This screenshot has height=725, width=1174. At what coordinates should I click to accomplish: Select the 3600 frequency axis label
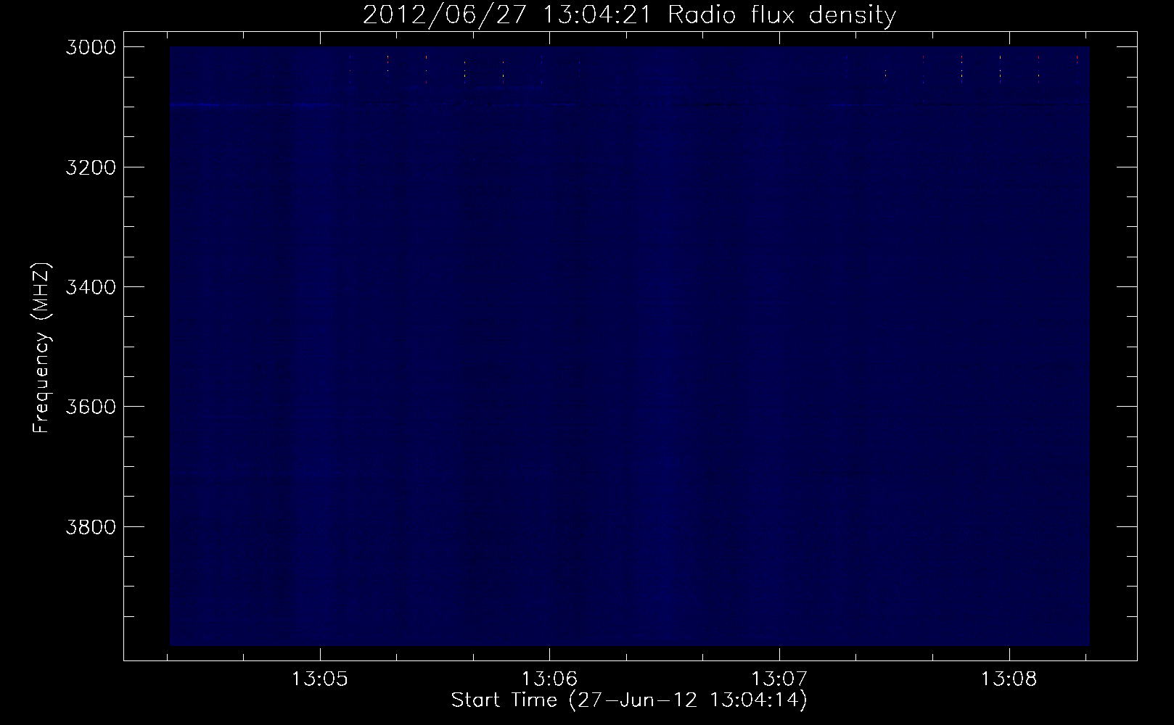pos(91,406)
